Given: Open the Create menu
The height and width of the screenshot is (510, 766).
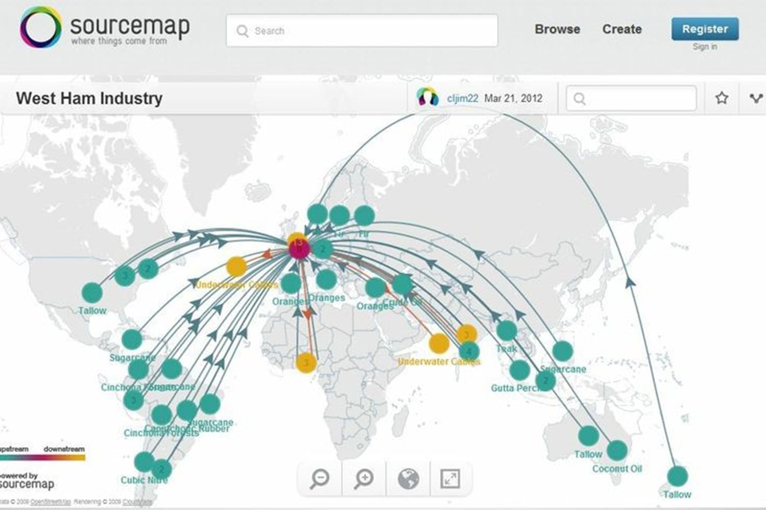Looking at the screenshot, I should (x=622, y=29).
